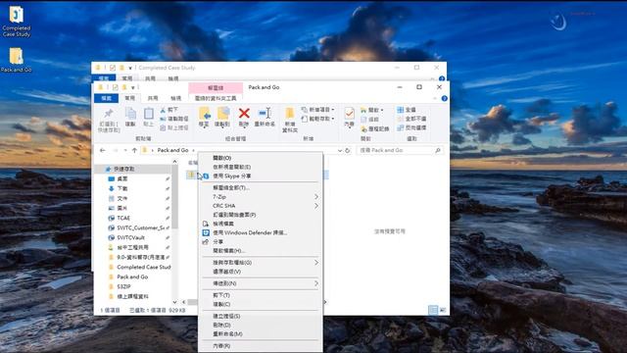
Task: Open SWTC_Customer in navigation pane
Action: [x=140, y=227]
